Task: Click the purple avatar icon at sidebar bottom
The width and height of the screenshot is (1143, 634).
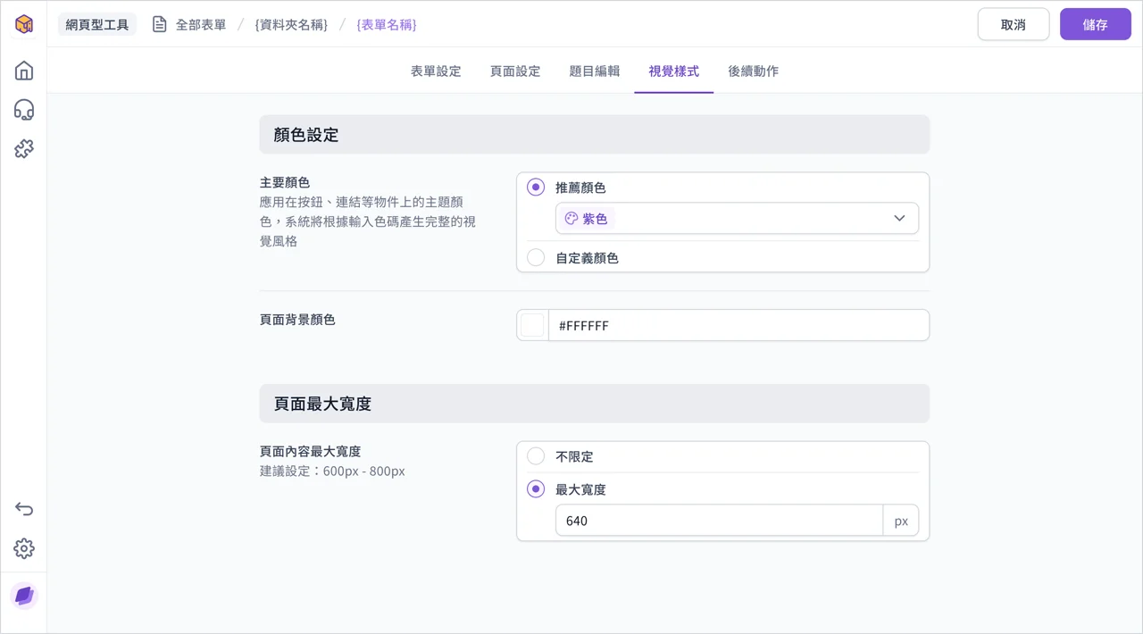Action: point(24,596)
